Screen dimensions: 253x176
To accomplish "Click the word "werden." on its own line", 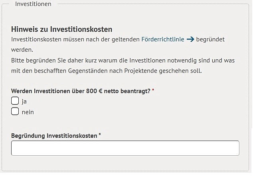I will pos(22,50).
